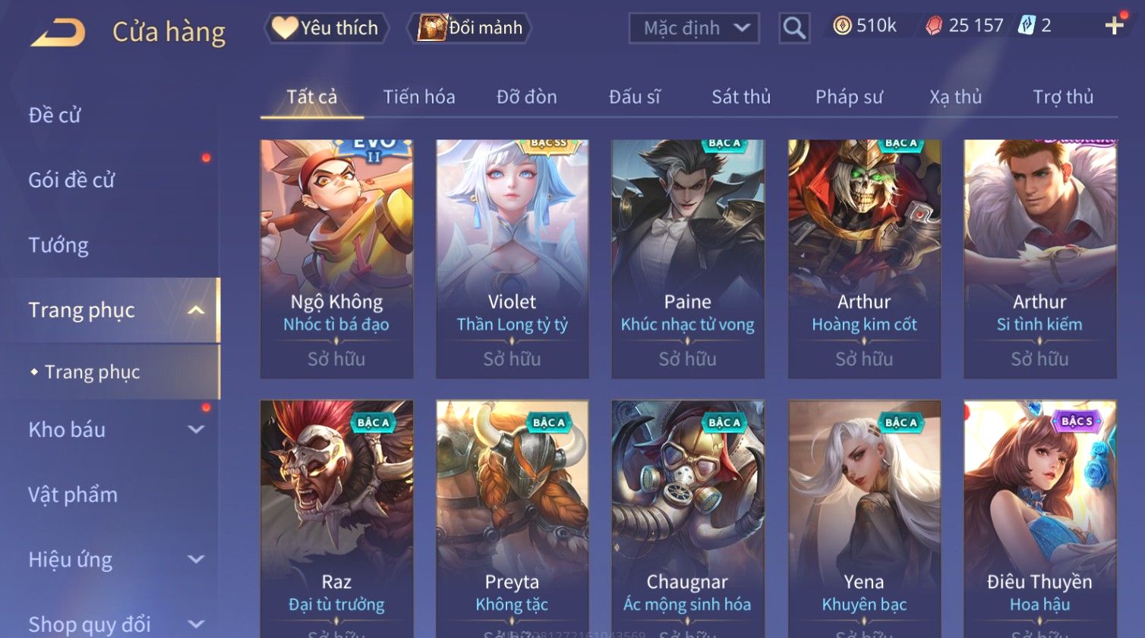Tap the blue voucher ticket icon
1145x638 pixels.
coord(1027,26)
